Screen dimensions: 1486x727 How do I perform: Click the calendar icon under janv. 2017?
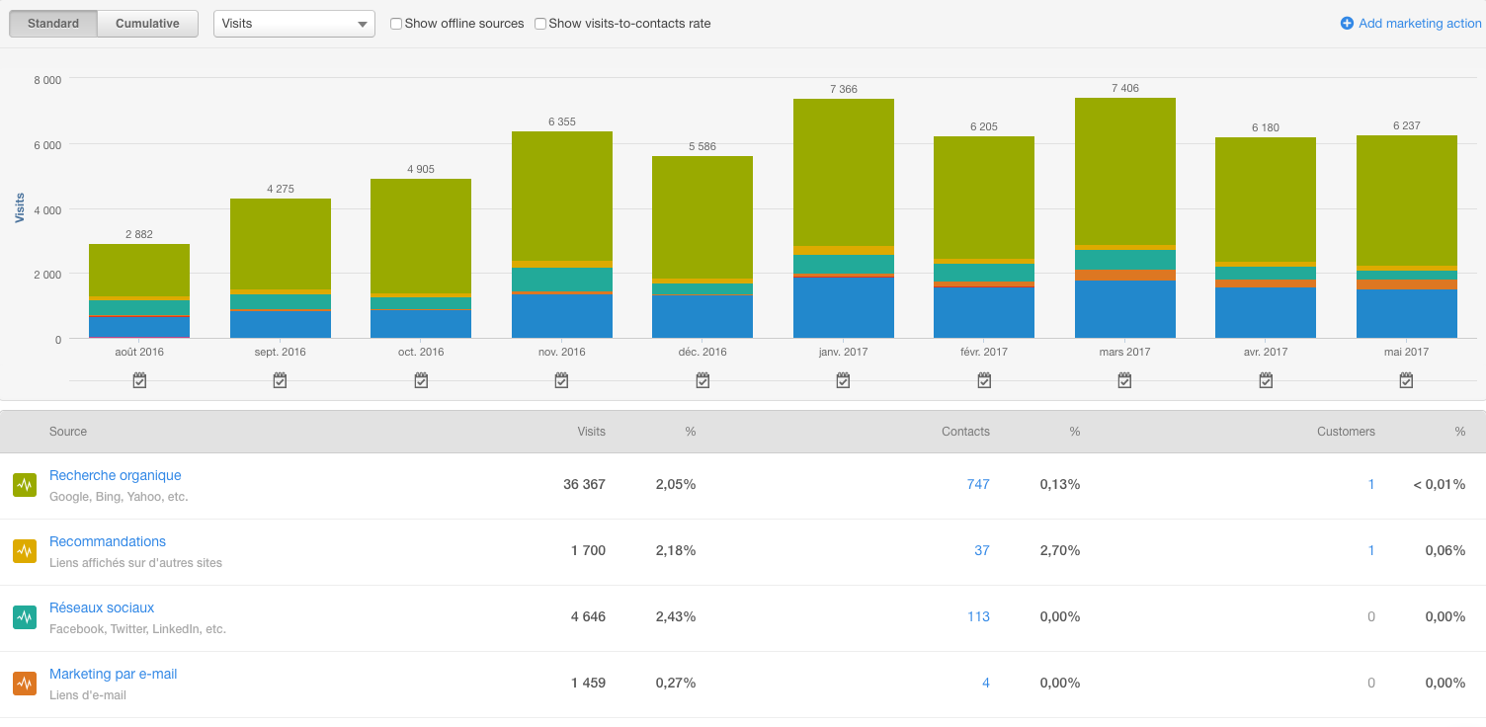point(843,380)
